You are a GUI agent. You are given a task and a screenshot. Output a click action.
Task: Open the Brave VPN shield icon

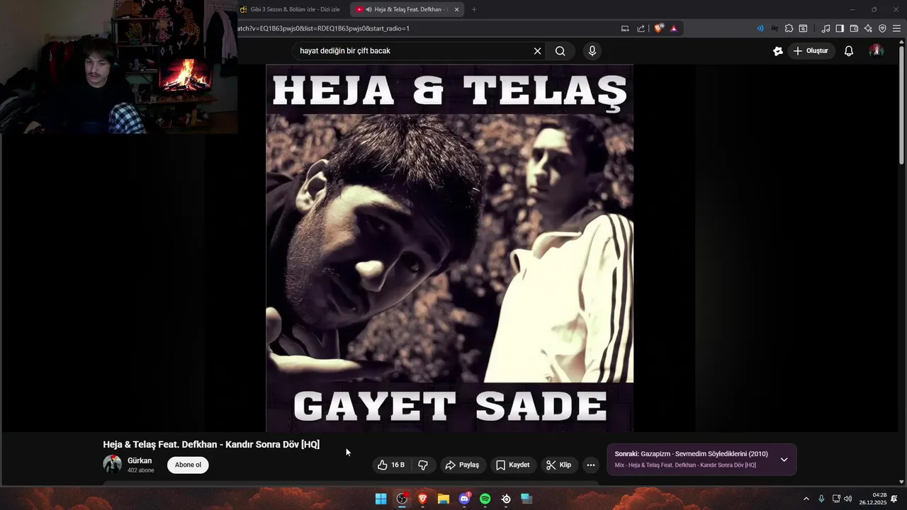tap(882, 28)
